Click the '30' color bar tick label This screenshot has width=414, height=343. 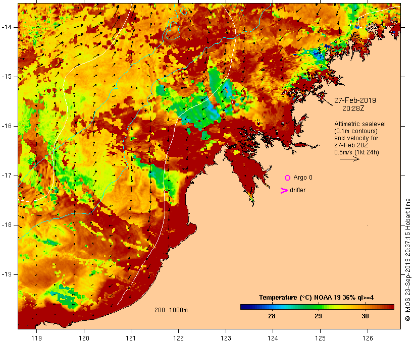pyautogui.click(x=365, y=316)
